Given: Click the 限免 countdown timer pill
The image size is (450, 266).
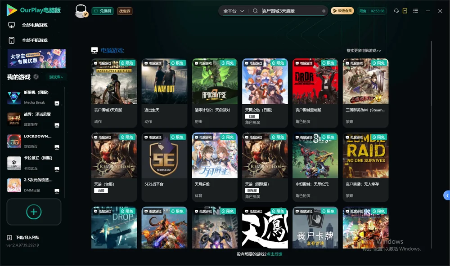Looking at the screenshot, I should click(x=372, y=11).
